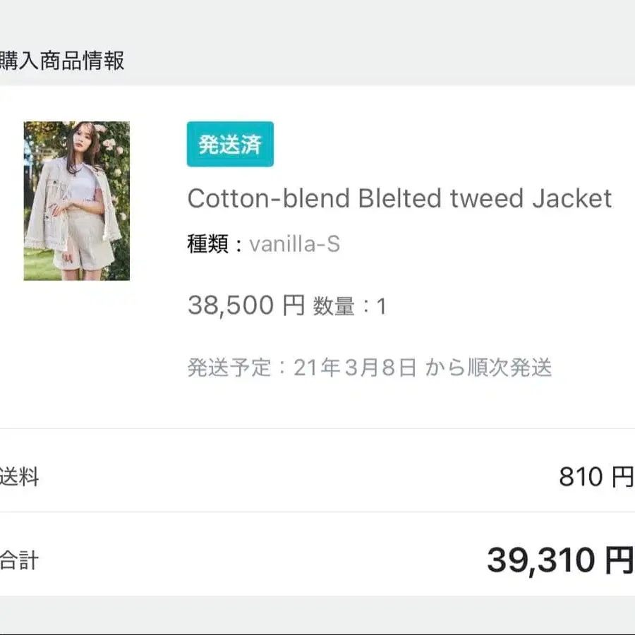The width and height of the screenshot is (635, 635).
Task: Select the vanilla-S variant label
Action: point(294,244)
